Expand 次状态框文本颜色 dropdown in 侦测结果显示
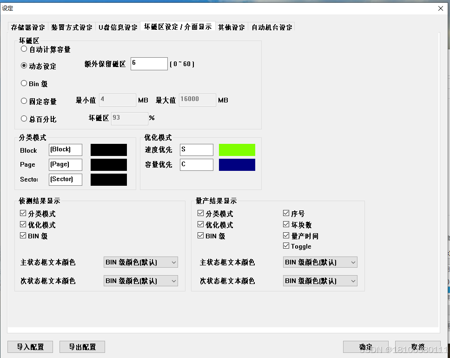 (x=140, y=281)
